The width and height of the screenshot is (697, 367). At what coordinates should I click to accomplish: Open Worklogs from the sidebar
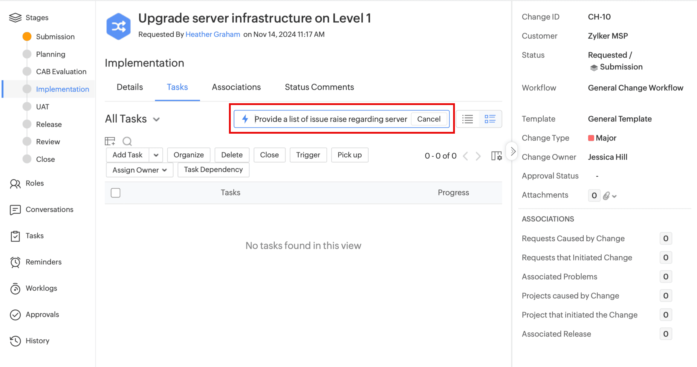[41, 288]
